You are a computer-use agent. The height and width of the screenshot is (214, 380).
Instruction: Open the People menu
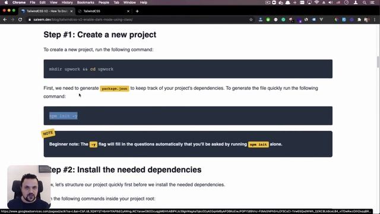coord(104,2)
